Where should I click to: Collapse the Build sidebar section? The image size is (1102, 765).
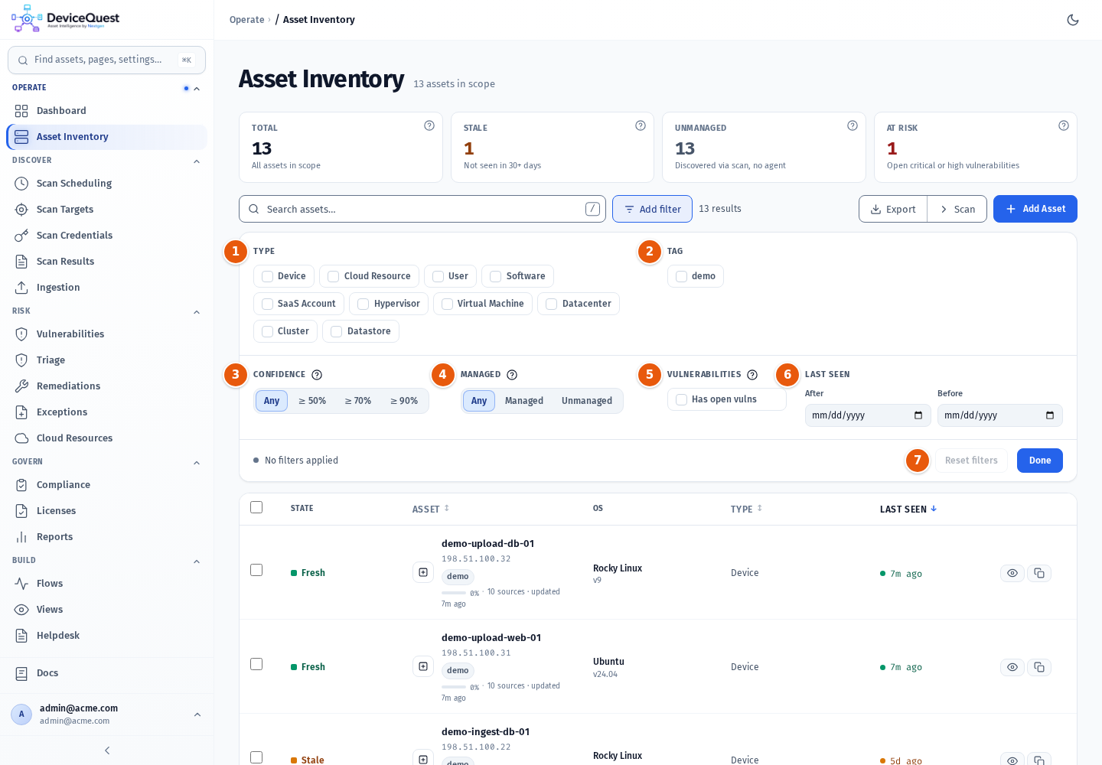tap(197, 562)
